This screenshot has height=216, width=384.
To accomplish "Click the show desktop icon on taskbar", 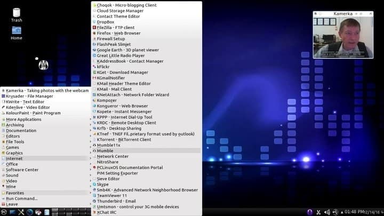I will pos(12,212).
